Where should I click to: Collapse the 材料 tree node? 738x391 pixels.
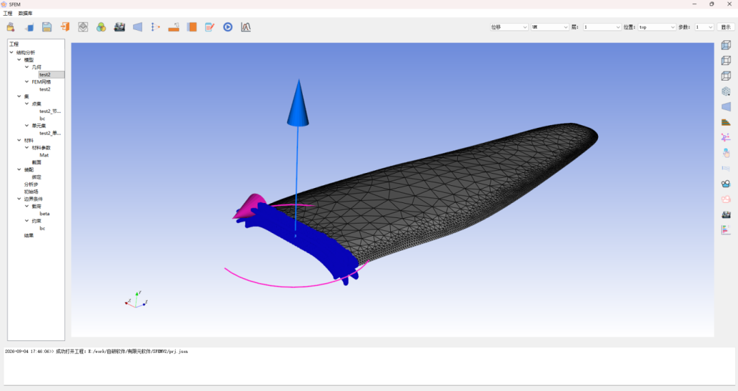19,140
